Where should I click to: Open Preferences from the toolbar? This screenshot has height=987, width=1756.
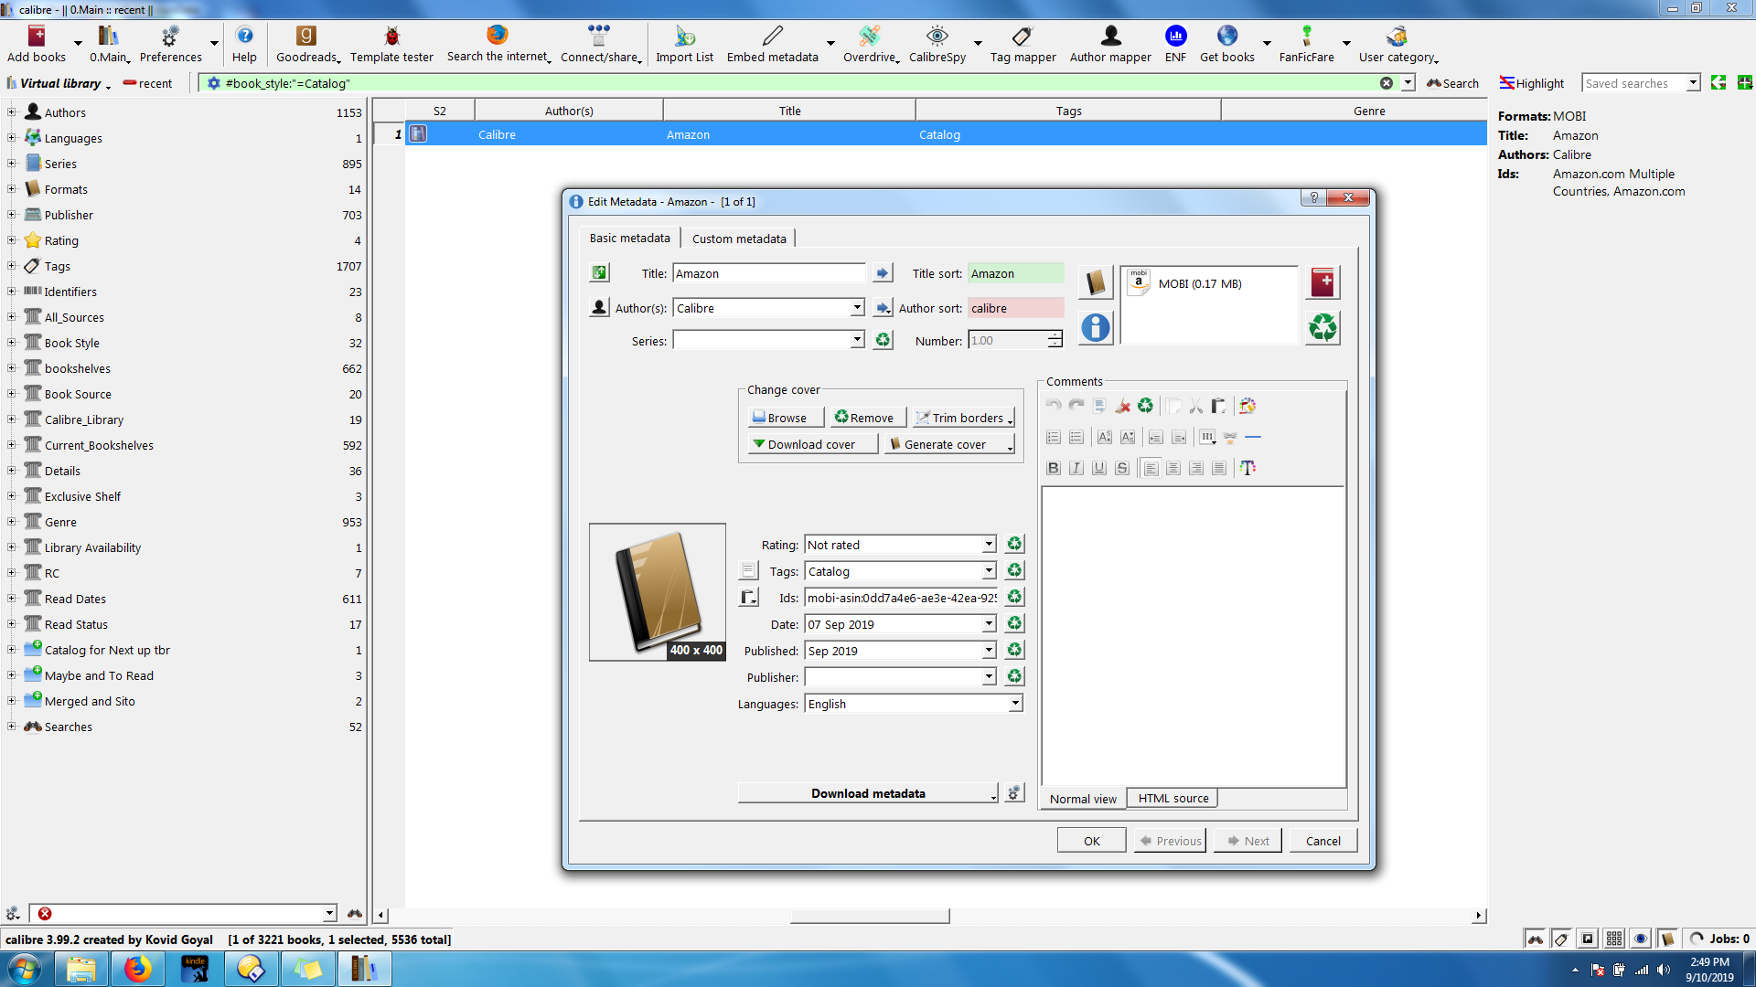click(x=170, y=44)
